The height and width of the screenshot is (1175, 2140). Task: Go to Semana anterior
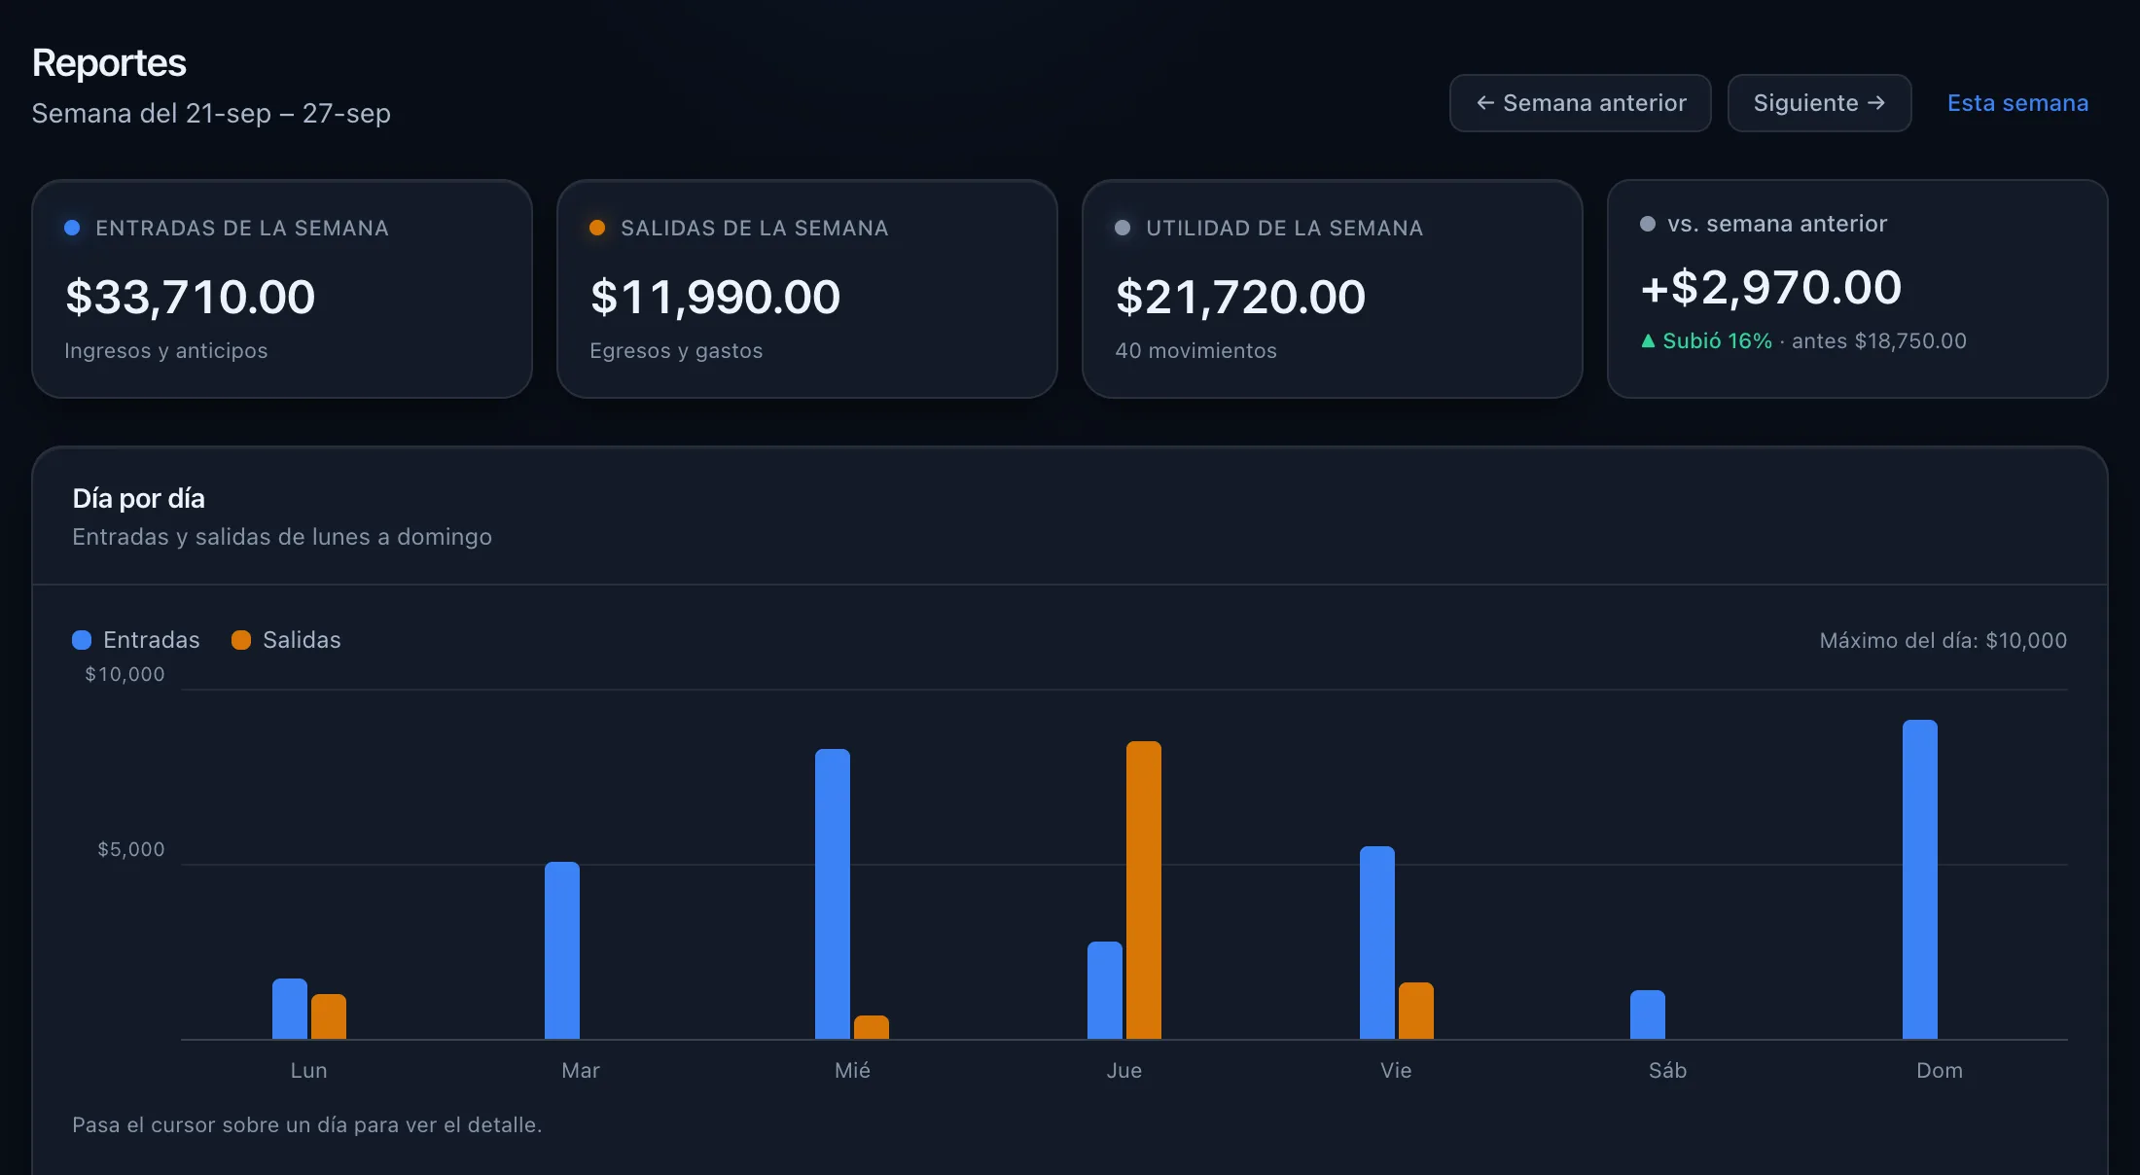coord(1580,103)
